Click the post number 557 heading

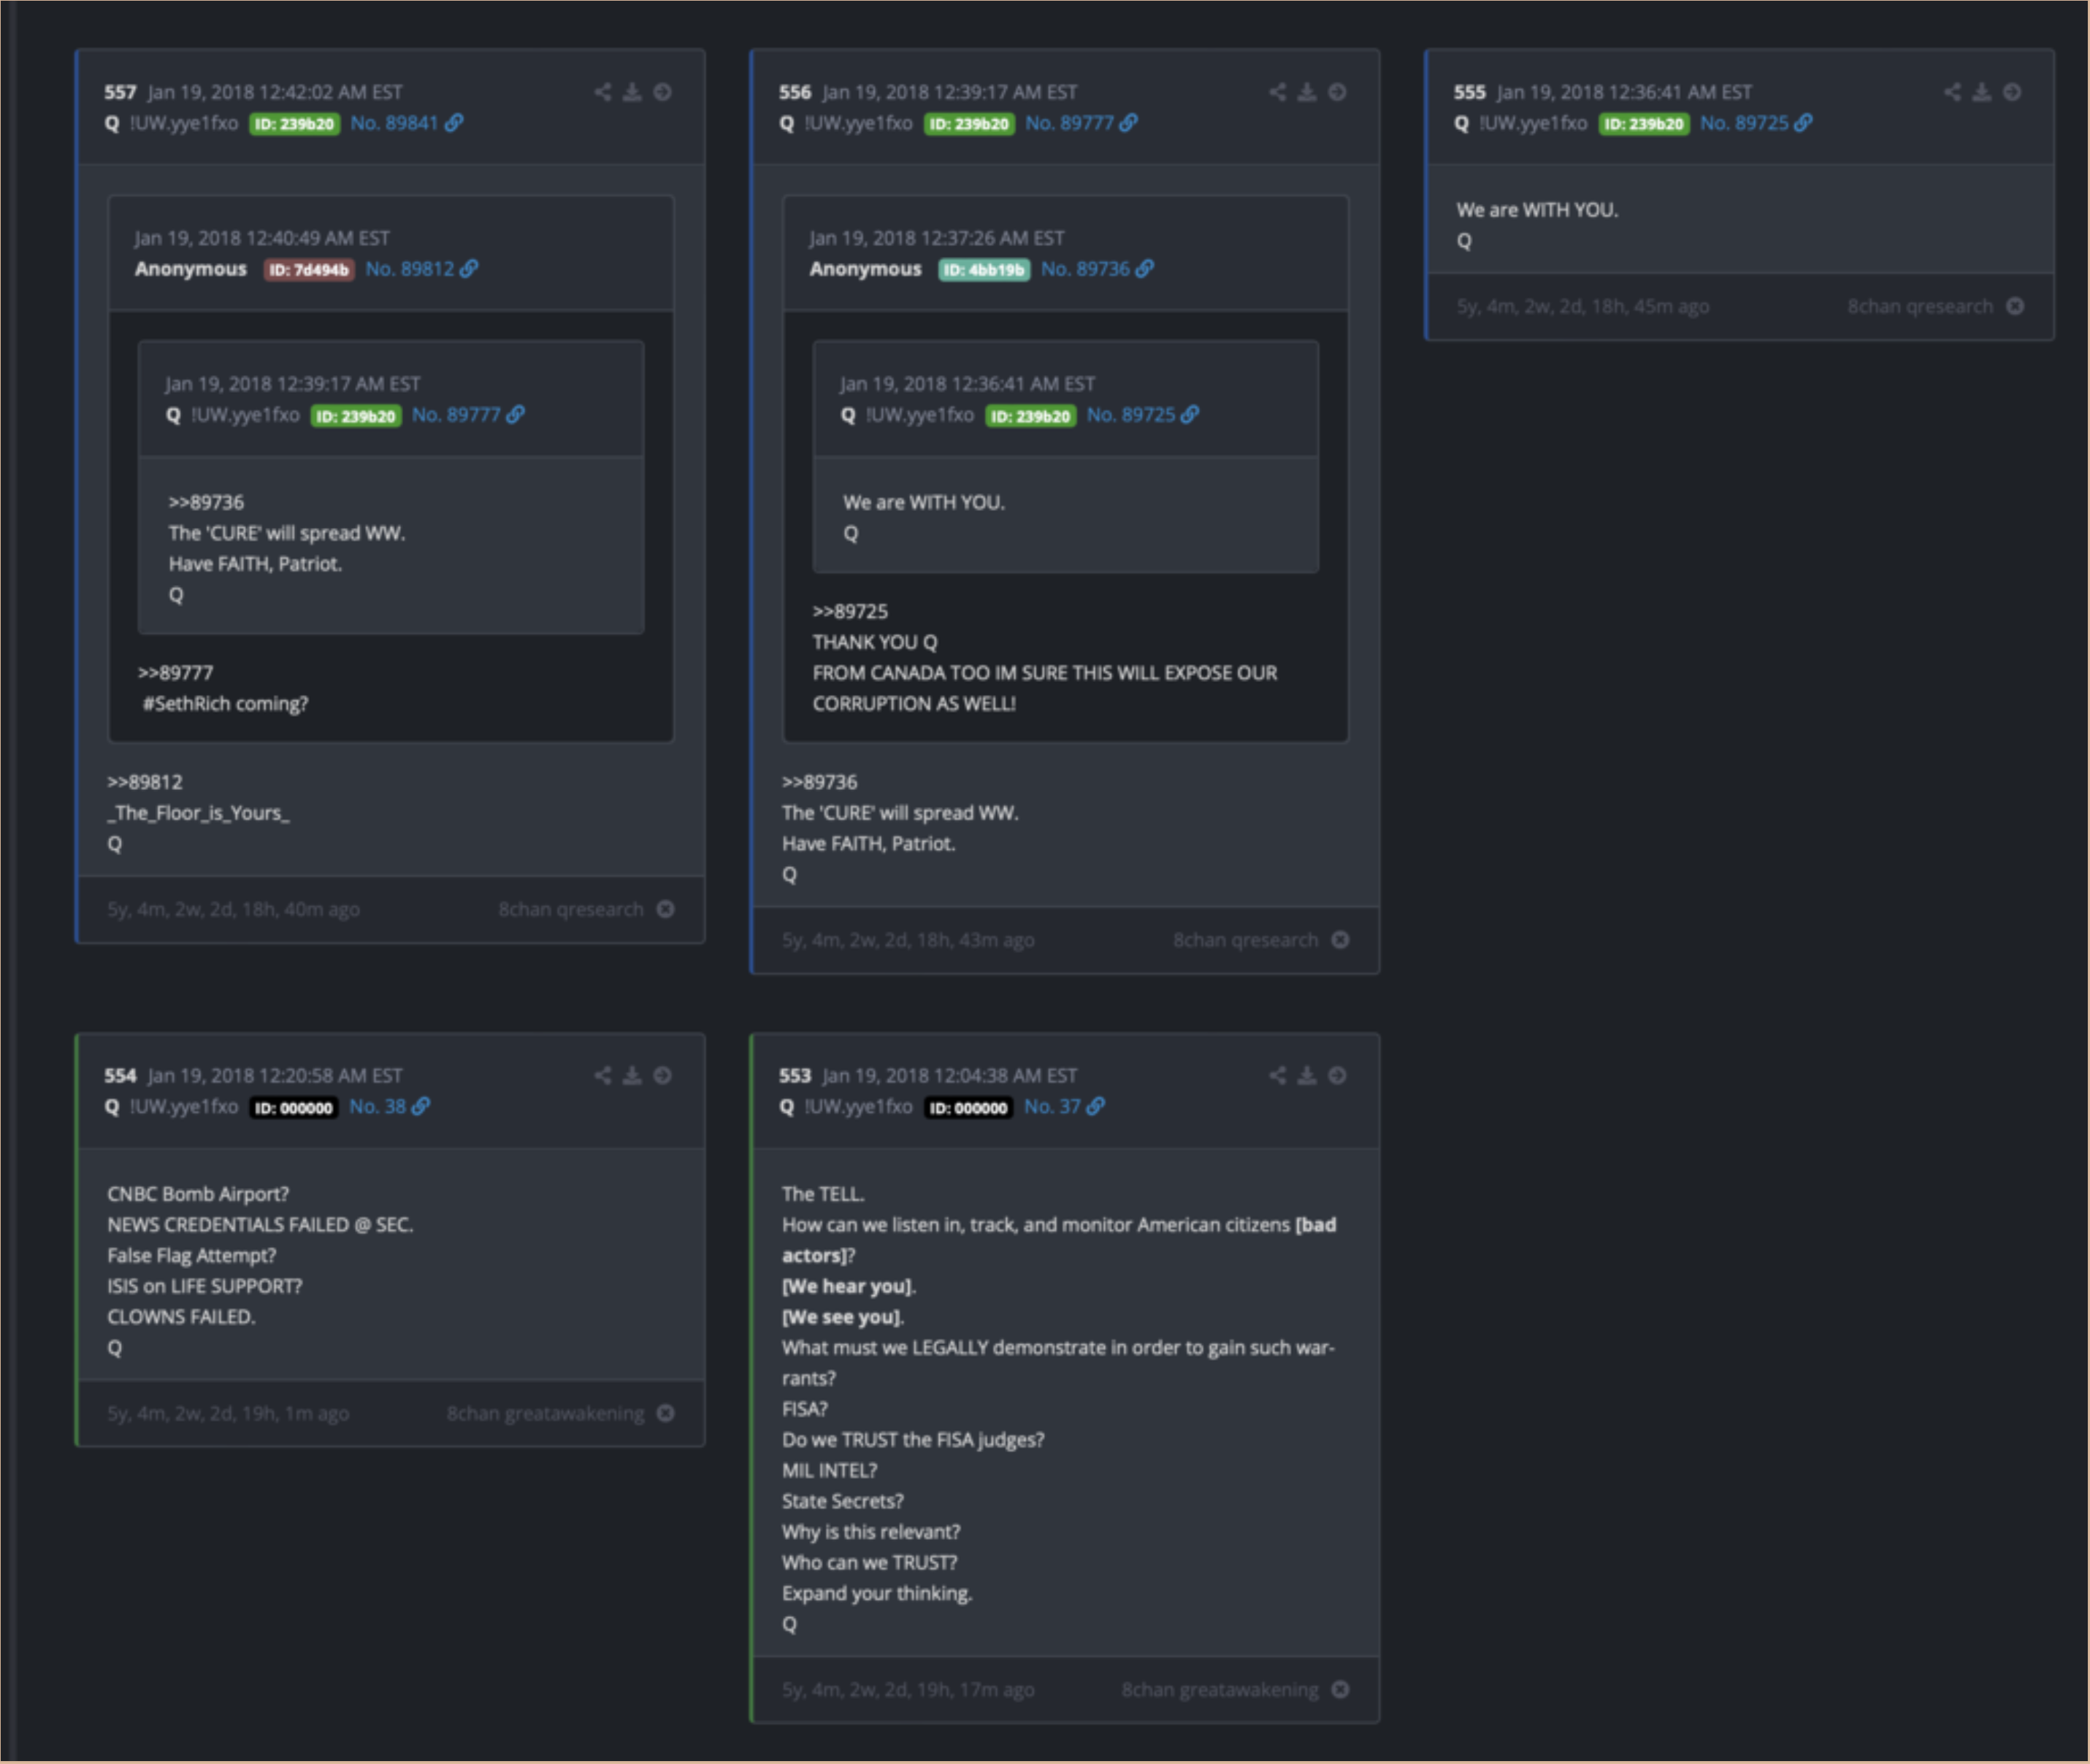click(120, 92)
